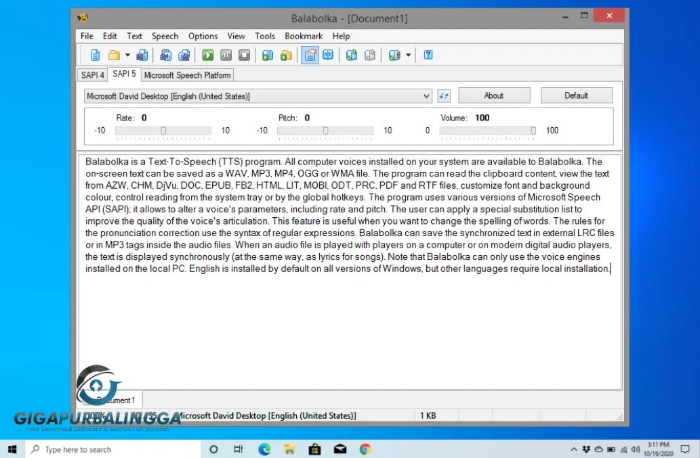The height and width of the screenshot is (458, 700).
Task: Click the 1 KB status bar entry
Action: tap(428, 415)
